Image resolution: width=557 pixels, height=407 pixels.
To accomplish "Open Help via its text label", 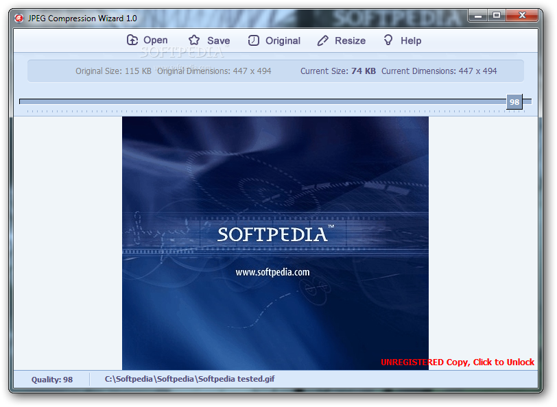I will click(x=411, y=41).
